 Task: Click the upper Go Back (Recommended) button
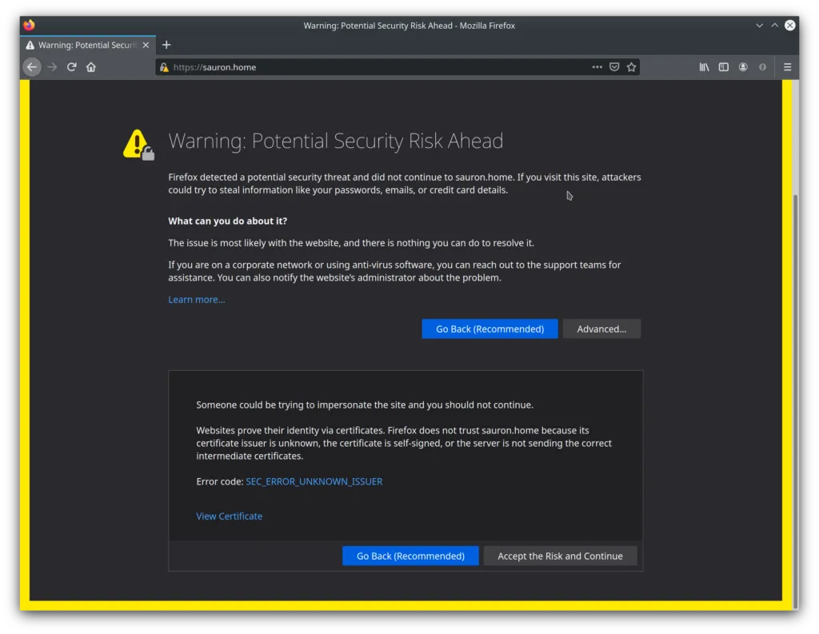489,329
